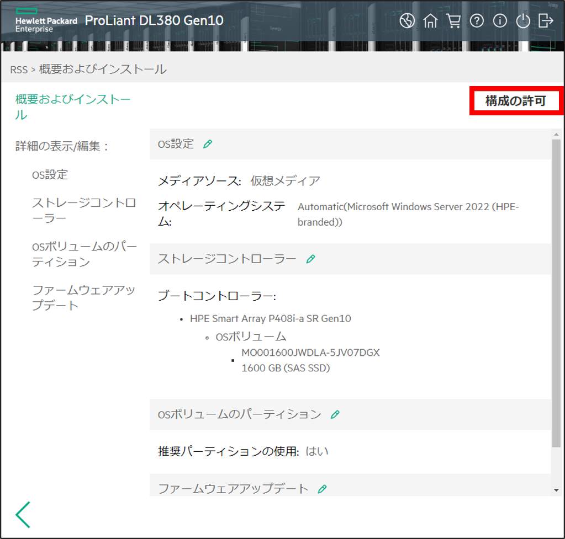Image resolution: width=565 pixels, height=539 pixels.
Task: Select OSボリュームのパーティション in sidebar
Action: tap(85, 254)
